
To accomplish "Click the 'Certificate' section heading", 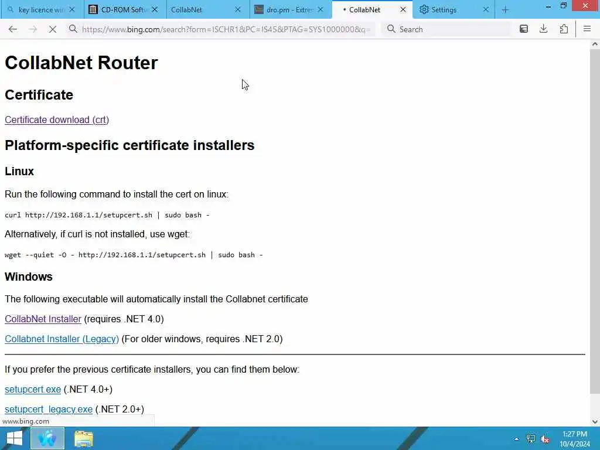I will pos(39,95).
